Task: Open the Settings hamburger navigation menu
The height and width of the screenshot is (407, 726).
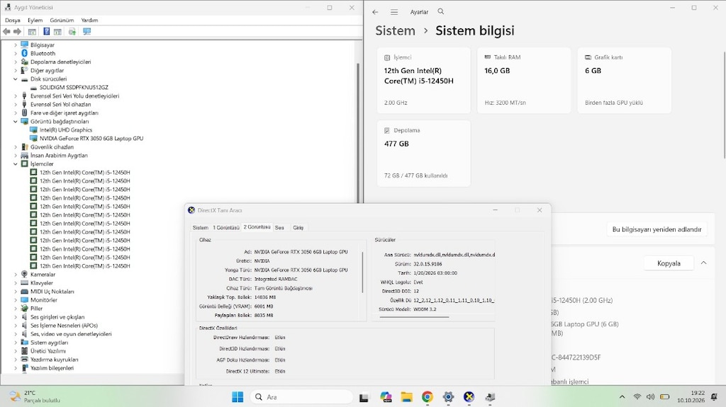Action: tap(394, 12)
